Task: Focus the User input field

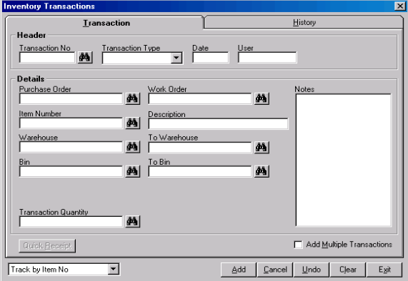Action: point(267,57)
